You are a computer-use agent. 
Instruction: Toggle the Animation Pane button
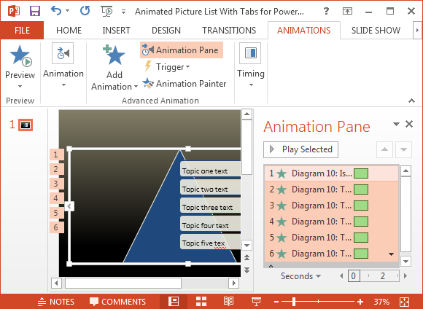pos(182,50)
